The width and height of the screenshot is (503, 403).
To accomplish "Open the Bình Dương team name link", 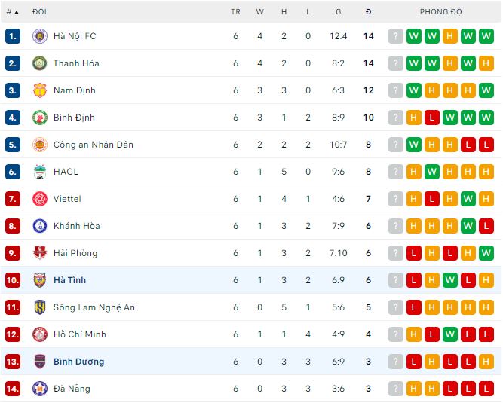I will point(78,362).
